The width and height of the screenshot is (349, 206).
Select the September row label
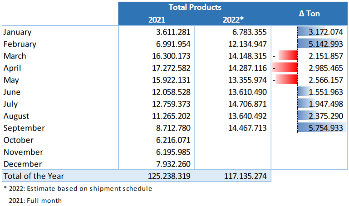(24, 128)
